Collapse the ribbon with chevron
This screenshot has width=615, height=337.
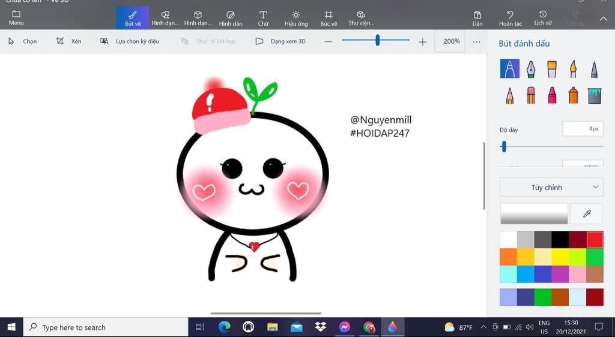click(603, 19)
